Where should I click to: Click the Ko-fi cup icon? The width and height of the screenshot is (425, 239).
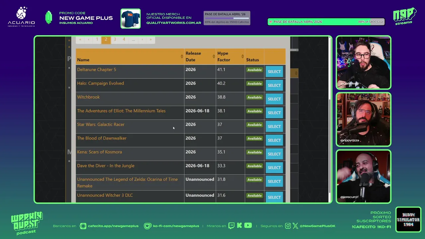pos(148,226)
